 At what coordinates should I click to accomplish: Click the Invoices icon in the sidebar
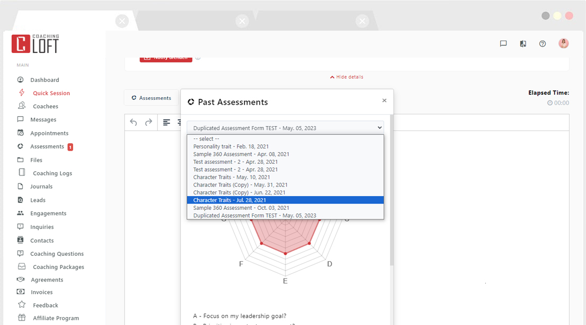[19, 292]
